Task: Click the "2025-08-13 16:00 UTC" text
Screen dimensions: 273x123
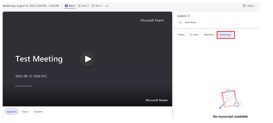Action: 31,76
